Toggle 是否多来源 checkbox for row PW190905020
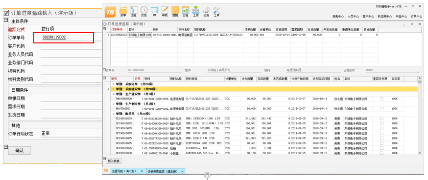Viewport: 428px width, 180px height. pos(381,99)
